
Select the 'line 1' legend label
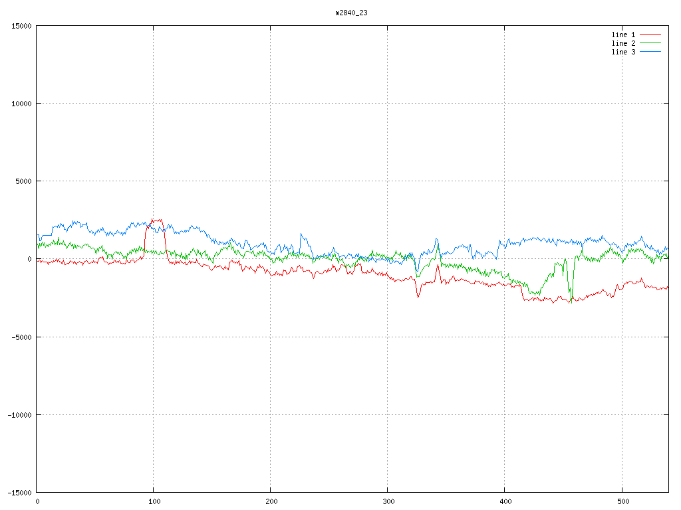(623, 35)
